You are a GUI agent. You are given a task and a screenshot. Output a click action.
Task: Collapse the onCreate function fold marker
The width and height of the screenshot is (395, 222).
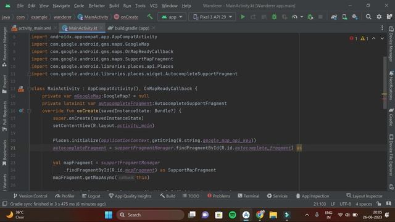coord(29,111)
